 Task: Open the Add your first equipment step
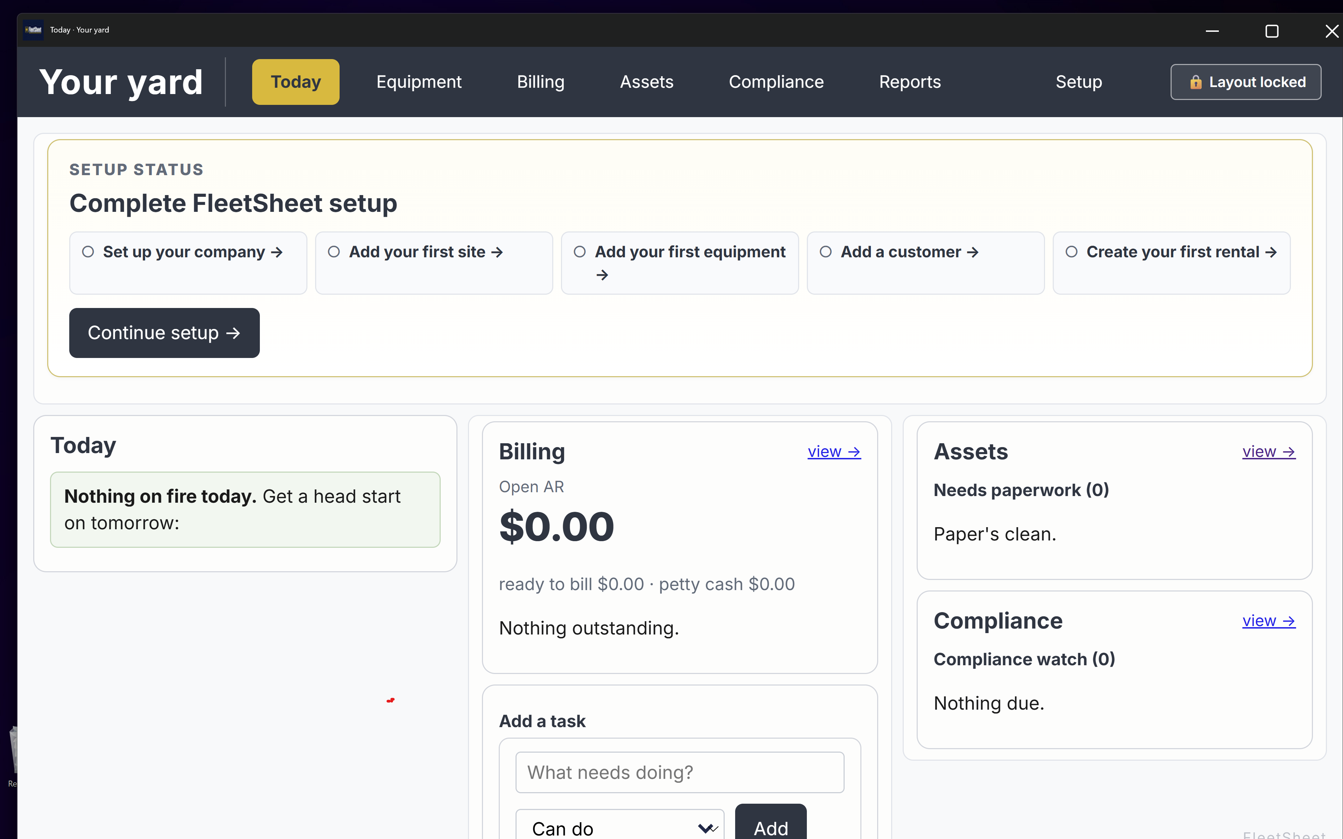pos(680,263)
